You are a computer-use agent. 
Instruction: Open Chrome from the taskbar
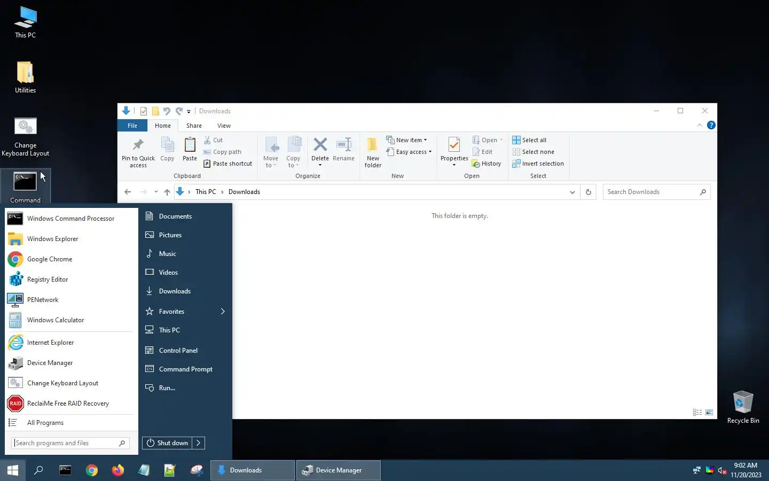point(92,470)
